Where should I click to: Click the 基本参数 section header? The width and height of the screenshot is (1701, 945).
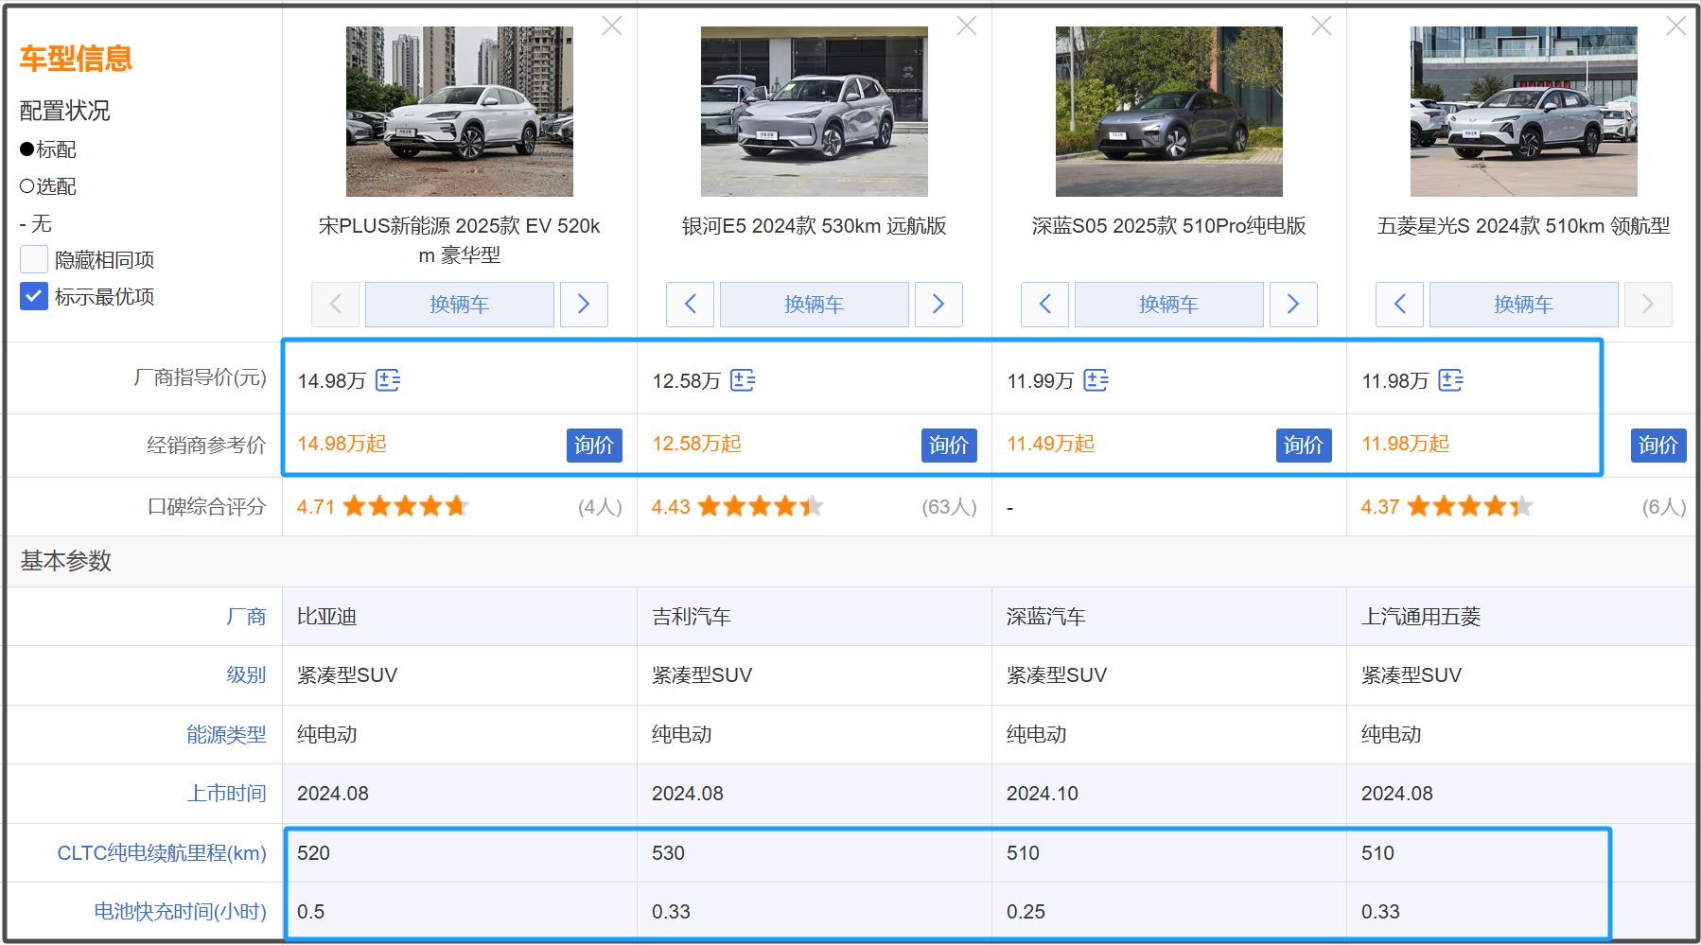point(66,561)
